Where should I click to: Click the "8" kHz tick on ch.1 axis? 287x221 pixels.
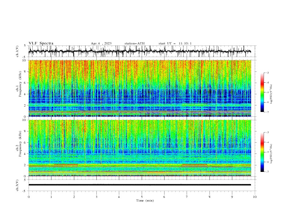(x=25, y=71)
